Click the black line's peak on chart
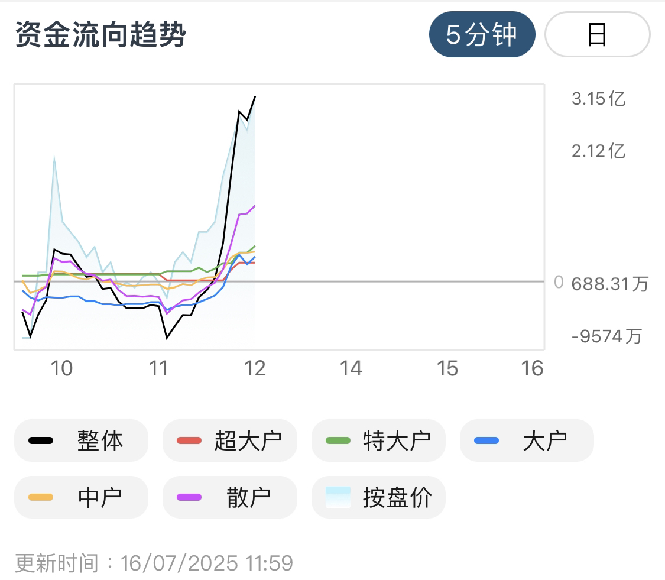The height and width of the screenshot is (580, 665). 255,97
